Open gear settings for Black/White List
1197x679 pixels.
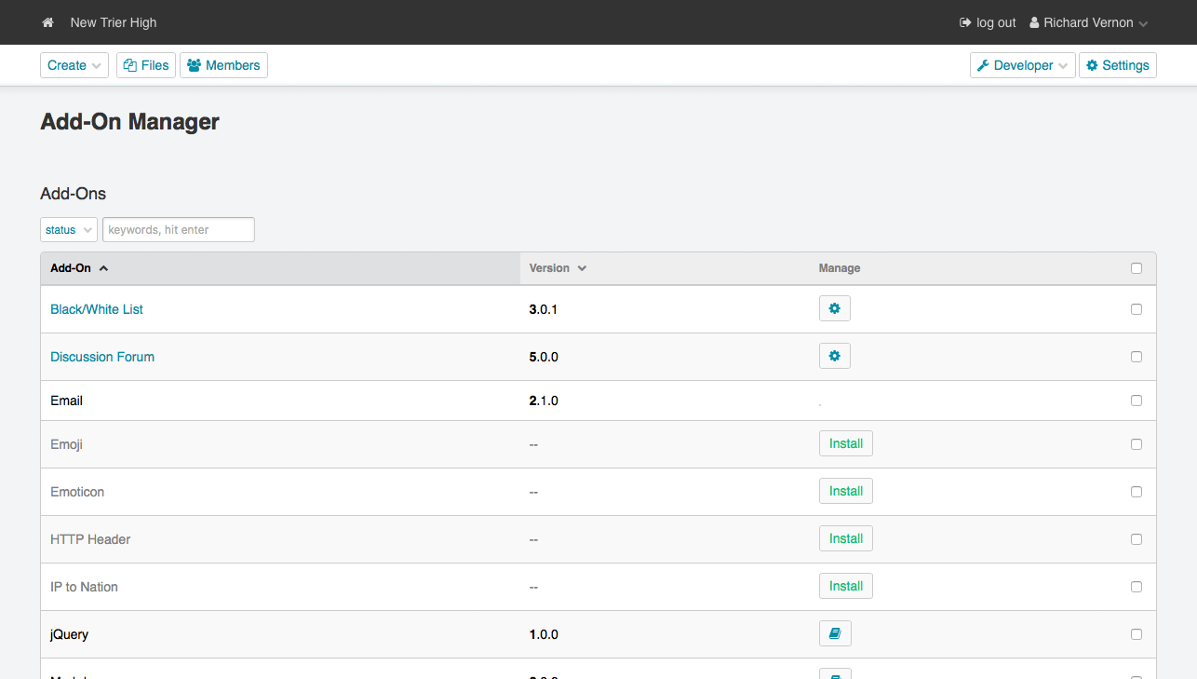[834, 309]
